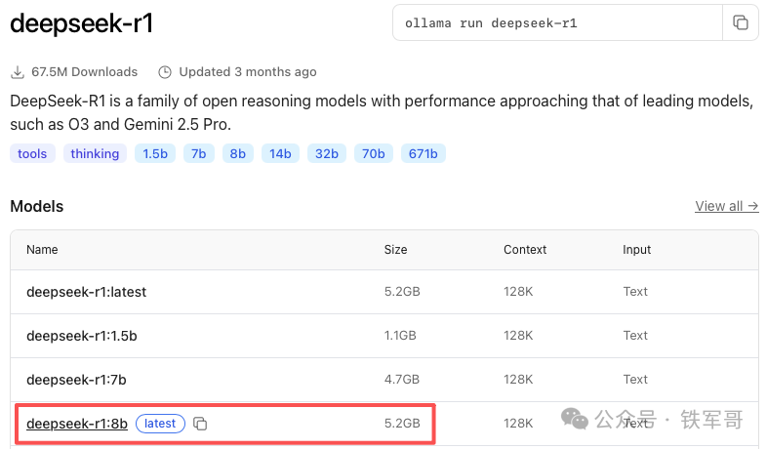Copy the deepseek-r1:8b model name
The width and height of the screenshot is (767, 449).
coord(200,424)
